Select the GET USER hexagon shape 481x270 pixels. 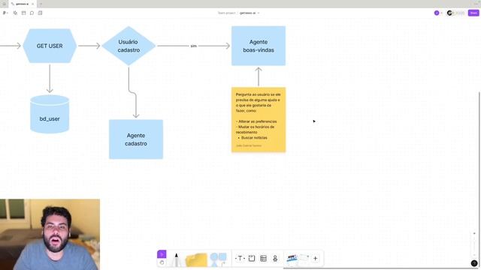click(50, 46)
